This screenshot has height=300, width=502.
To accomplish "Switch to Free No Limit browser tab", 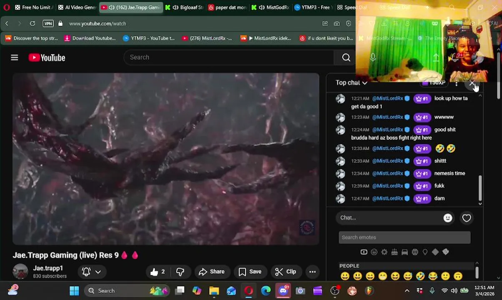I will point(34,7).
